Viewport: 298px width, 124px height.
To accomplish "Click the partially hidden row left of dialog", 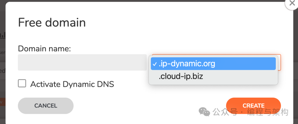I will (2, 70).
